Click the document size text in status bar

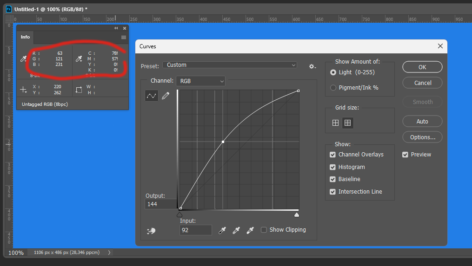pyautogui.click(x=66, y=253)
